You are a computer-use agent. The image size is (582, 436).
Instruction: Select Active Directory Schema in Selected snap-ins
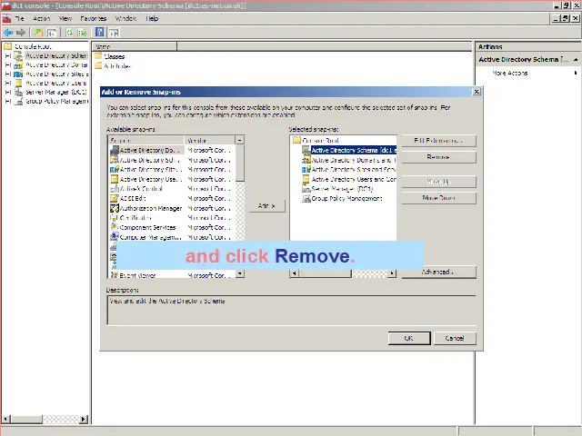(x=354, y=150)
